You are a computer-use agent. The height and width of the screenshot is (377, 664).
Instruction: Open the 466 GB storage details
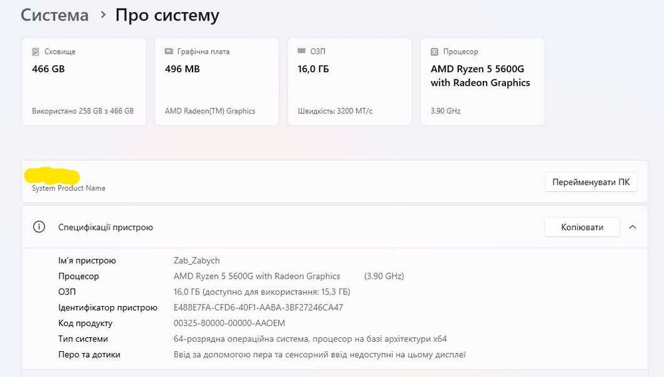pos(48,68)
